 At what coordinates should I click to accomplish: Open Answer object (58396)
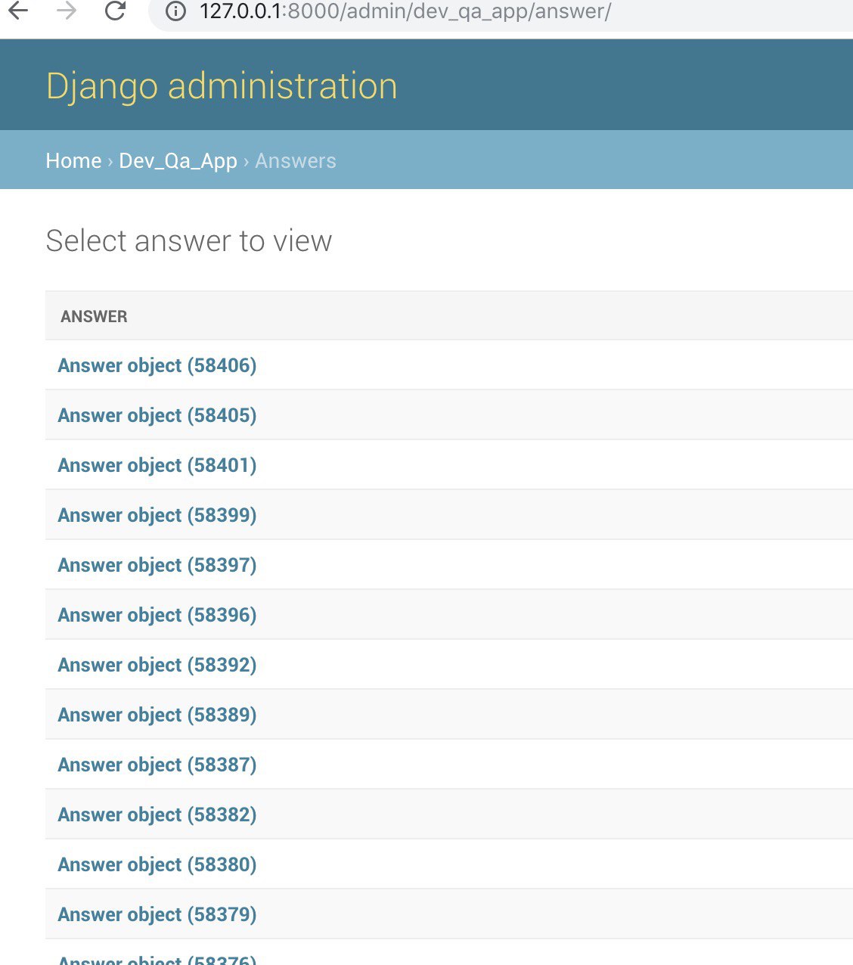pyautogui.click(x=157, y=616)
